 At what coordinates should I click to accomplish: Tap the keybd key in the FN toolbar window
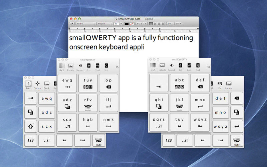point(237,140)
